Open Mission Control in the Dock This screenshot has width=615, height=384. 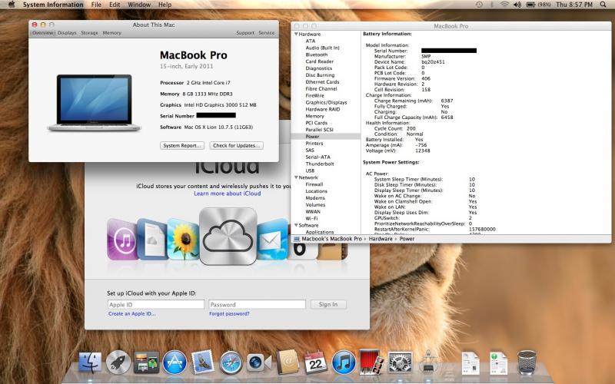[146, 362]
